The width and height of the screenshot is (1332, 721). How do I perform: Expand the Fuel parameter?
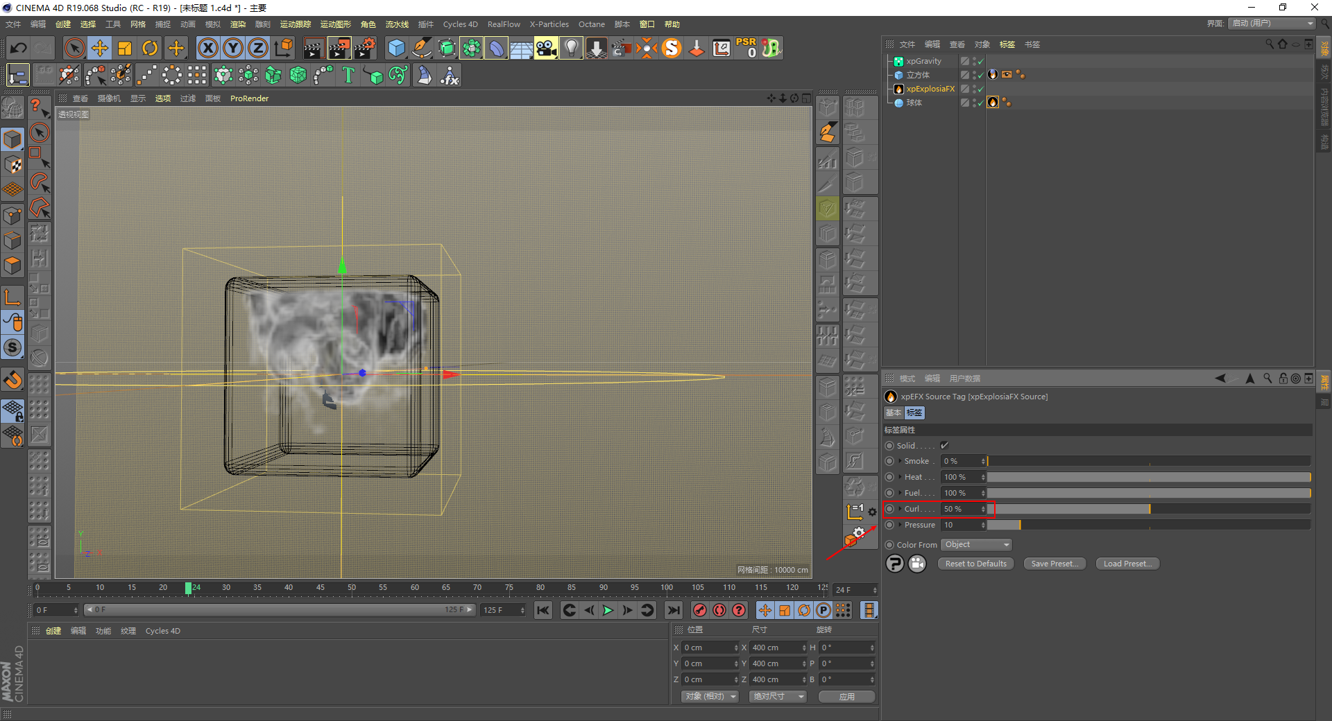[x=900, y=493]
